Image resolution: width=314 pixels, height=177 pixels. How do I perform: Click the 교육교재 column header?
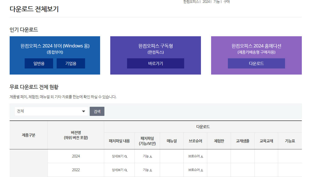266,141
